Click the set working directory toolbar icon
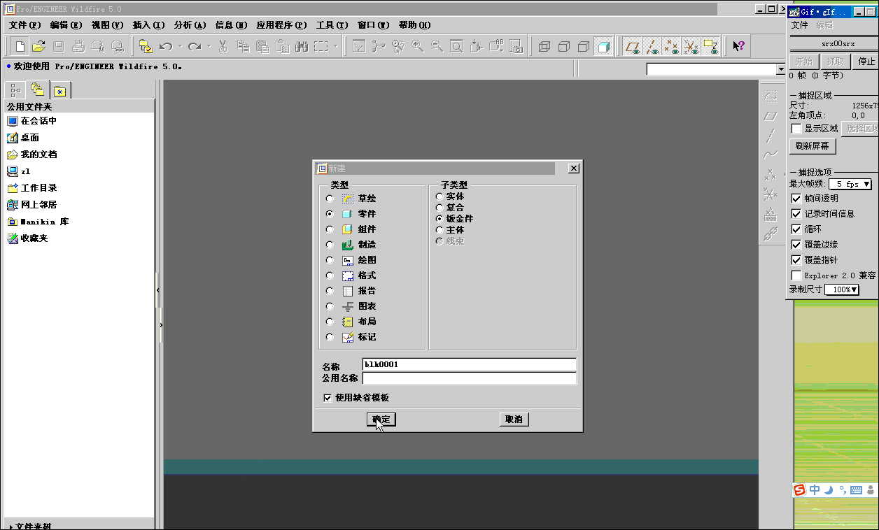 pyautogui.click(x=146, y=46)
